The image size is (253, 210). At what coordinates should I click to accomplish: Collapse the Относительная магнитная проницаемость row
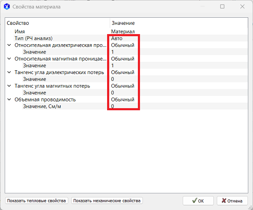[9, 59]
